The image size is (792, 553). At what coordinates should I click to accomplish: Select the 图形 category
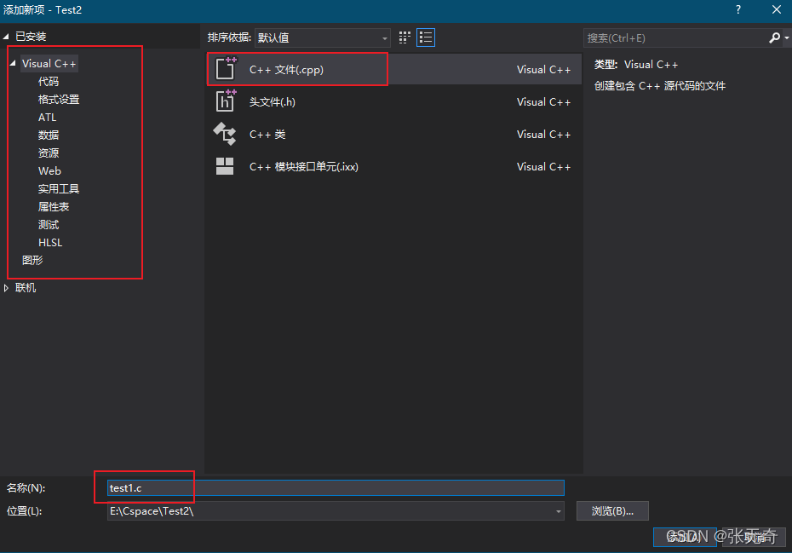[x=32, y=261]
